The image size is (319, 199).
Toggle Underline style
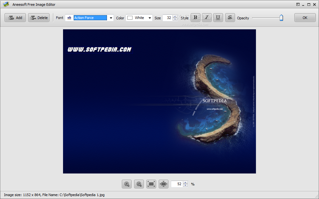coord(218,17)
